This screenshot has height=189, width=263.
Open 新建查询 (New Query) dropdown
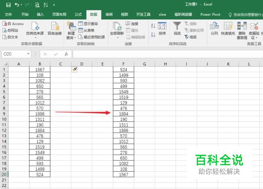(71, 30)
